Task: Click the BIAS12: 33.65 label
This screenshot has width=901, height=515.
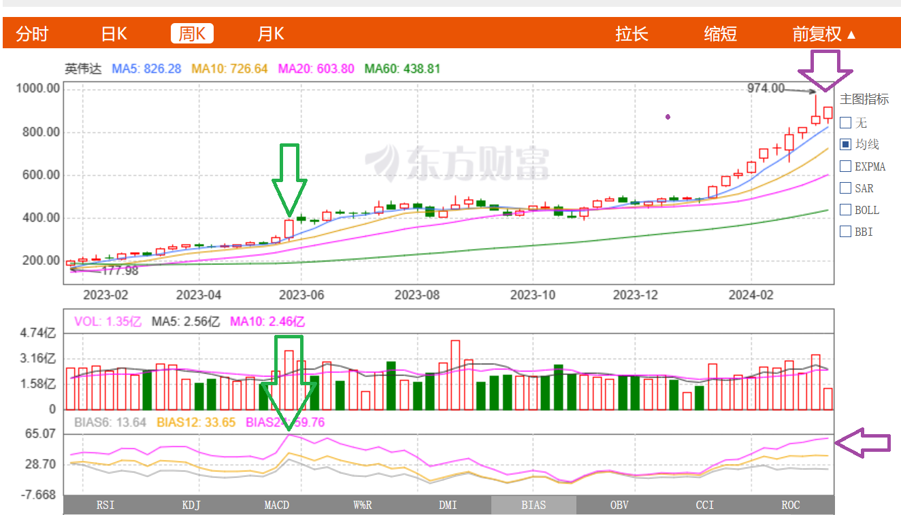Action: click(x=196, y=422)
